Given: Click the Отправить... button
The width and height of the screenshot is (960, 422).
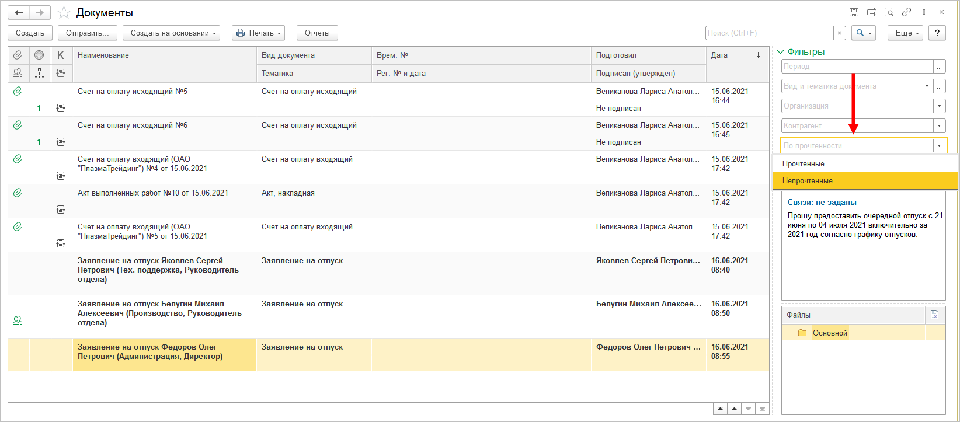Looking at the screenshot, I should coord(88,33).
